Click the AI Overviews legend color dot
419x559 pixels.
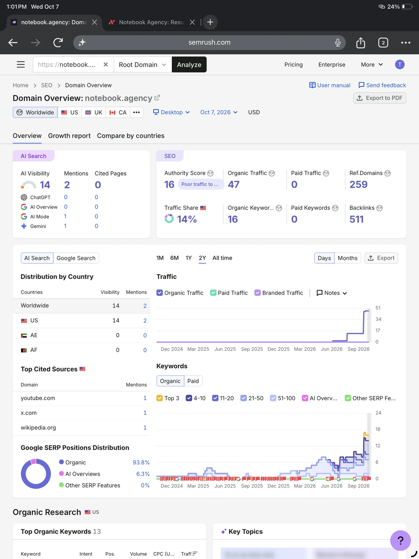(x=61, y=473)
